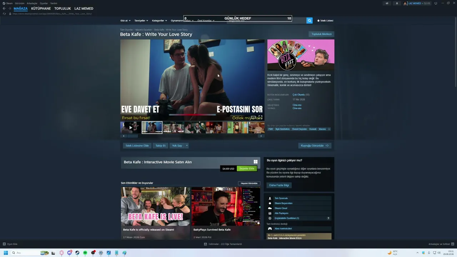
Task: Select the Macera tag
Action: coord(322,129)
